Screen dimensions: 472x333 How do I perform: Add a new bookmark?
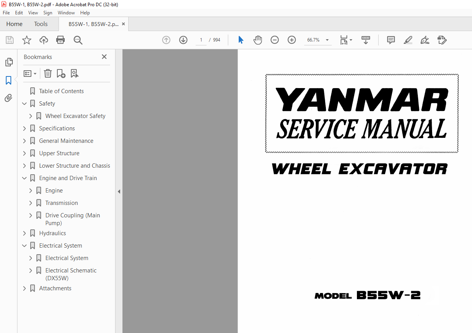point(61,73)
